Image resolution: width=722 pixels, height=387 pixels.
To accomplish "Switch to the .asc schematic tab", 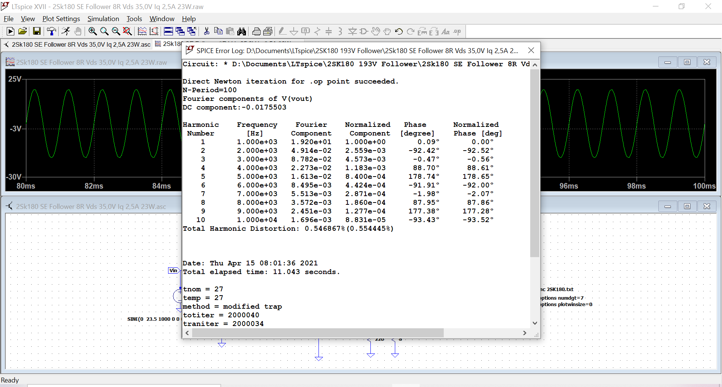I will 77,44.
